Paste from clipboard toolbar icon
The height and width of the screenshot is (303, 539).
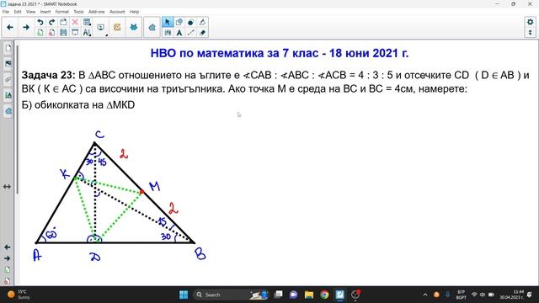pos(63,23)
